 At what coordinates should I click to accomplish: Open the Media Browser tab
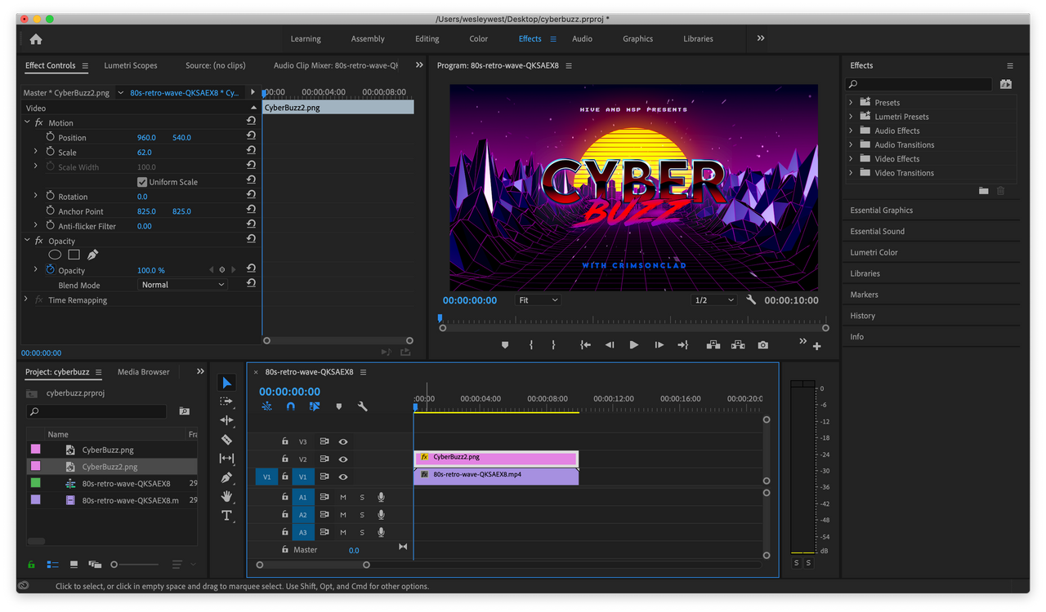coord(144,371)
